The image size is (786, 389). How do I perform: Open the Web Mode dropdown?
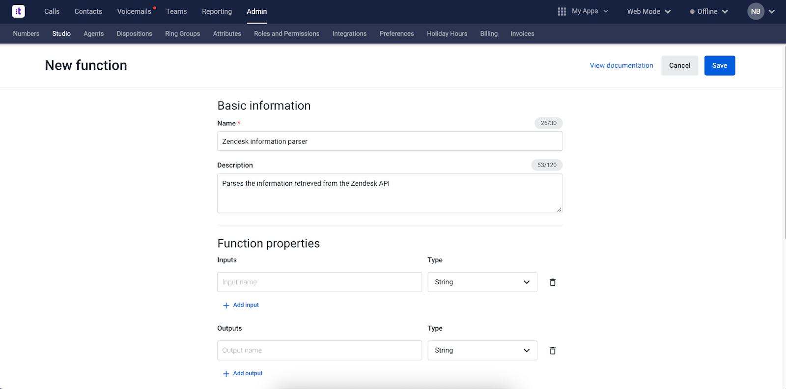click(648, 11)
